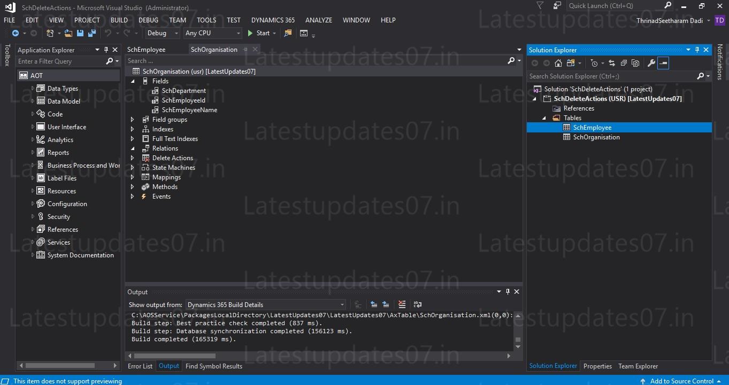Click the Enter a Filter Query field
This screenshot has width=729, height=385.
pos(60,61)
